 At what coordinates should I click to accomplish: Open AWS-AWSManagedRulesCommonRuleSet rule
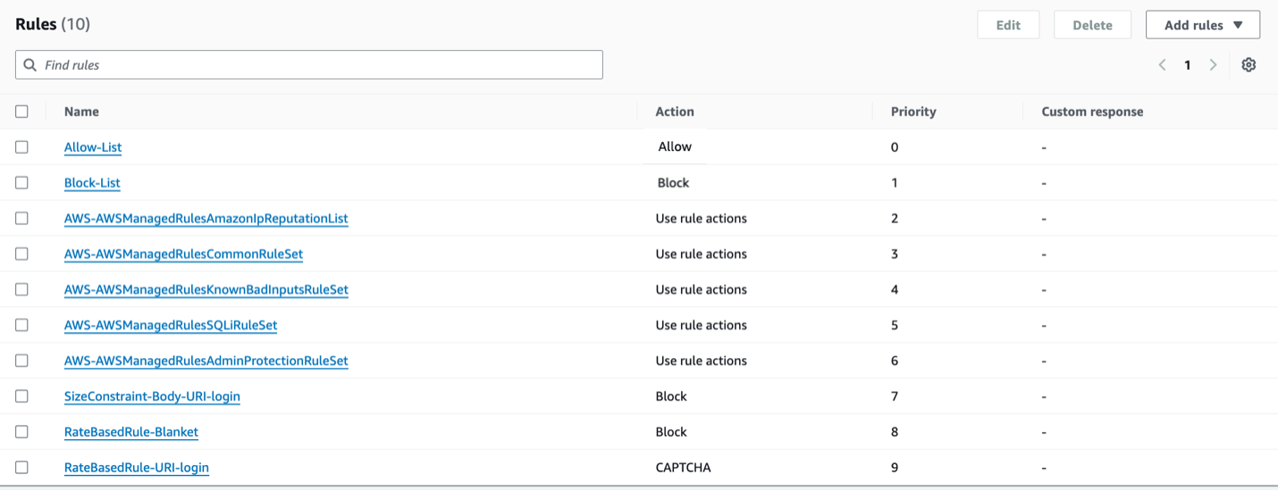[x=183, y=254]
